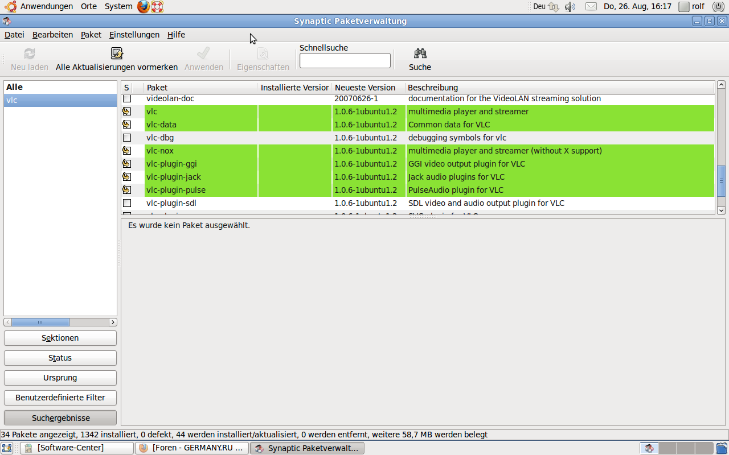Image resolution: width=729 pixels, height=455 pixels.
Task: Click package list scrollbar up arrow
Action: point(721,85)
